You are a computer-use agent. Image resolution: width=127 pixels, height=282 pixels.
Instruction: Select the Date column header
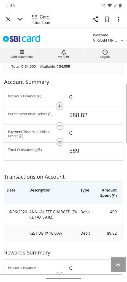click(x=11, y=190)
